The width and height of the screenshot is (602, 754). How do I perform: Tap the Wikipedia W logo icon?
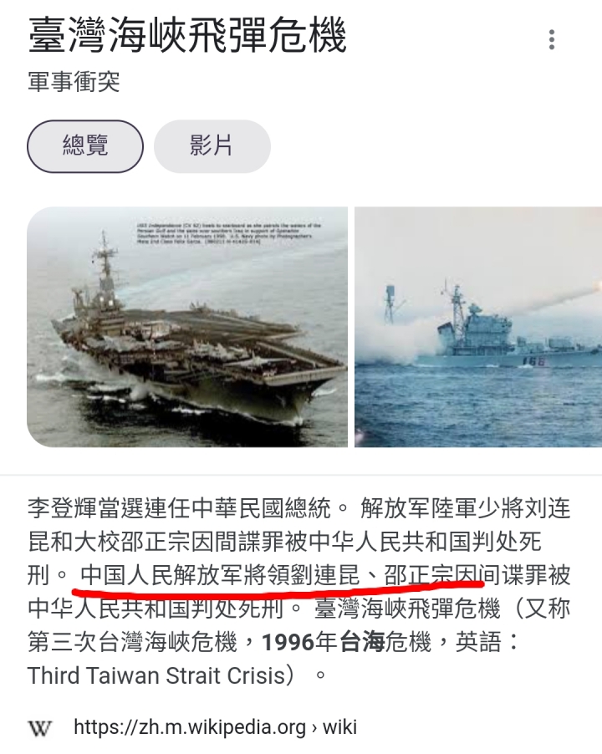[39, 728]
